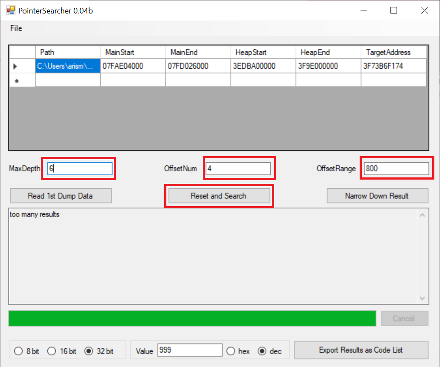Click the TargetAddress column header
The image size is (440, 367).
pos(394,52)
